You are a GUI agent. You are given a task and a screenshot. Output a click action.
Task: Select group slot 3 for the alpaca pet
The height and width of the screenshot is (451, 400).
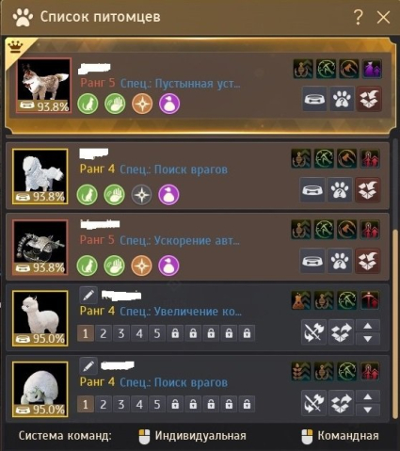(121, 333)
